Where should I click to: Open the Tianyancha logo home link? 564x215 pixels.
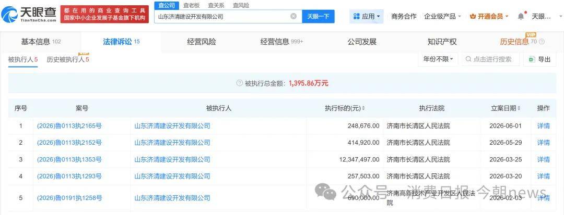point(29,15)
